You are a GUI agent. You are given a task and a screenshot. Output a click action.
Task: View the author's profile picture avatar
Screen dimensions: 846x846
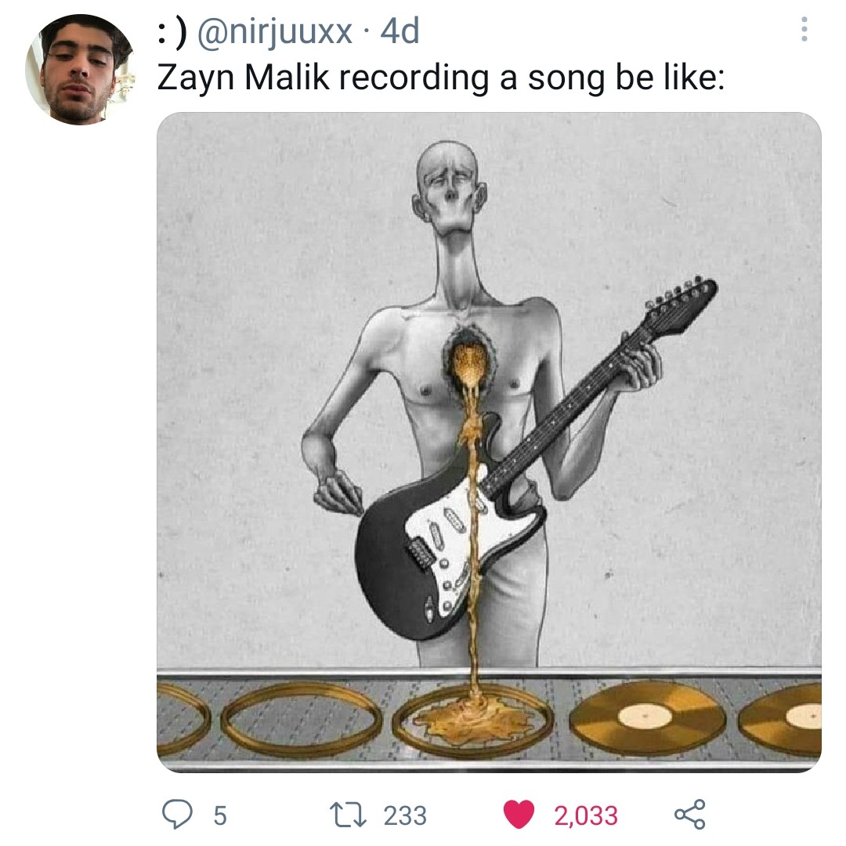click(80, 70)
